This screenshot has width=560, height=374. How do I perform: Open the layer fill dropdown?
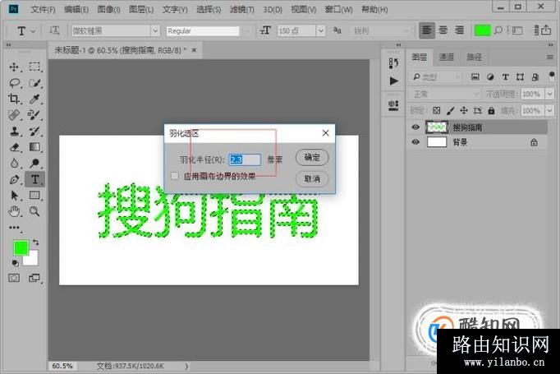pyautogui.click(x=549, y=110)
